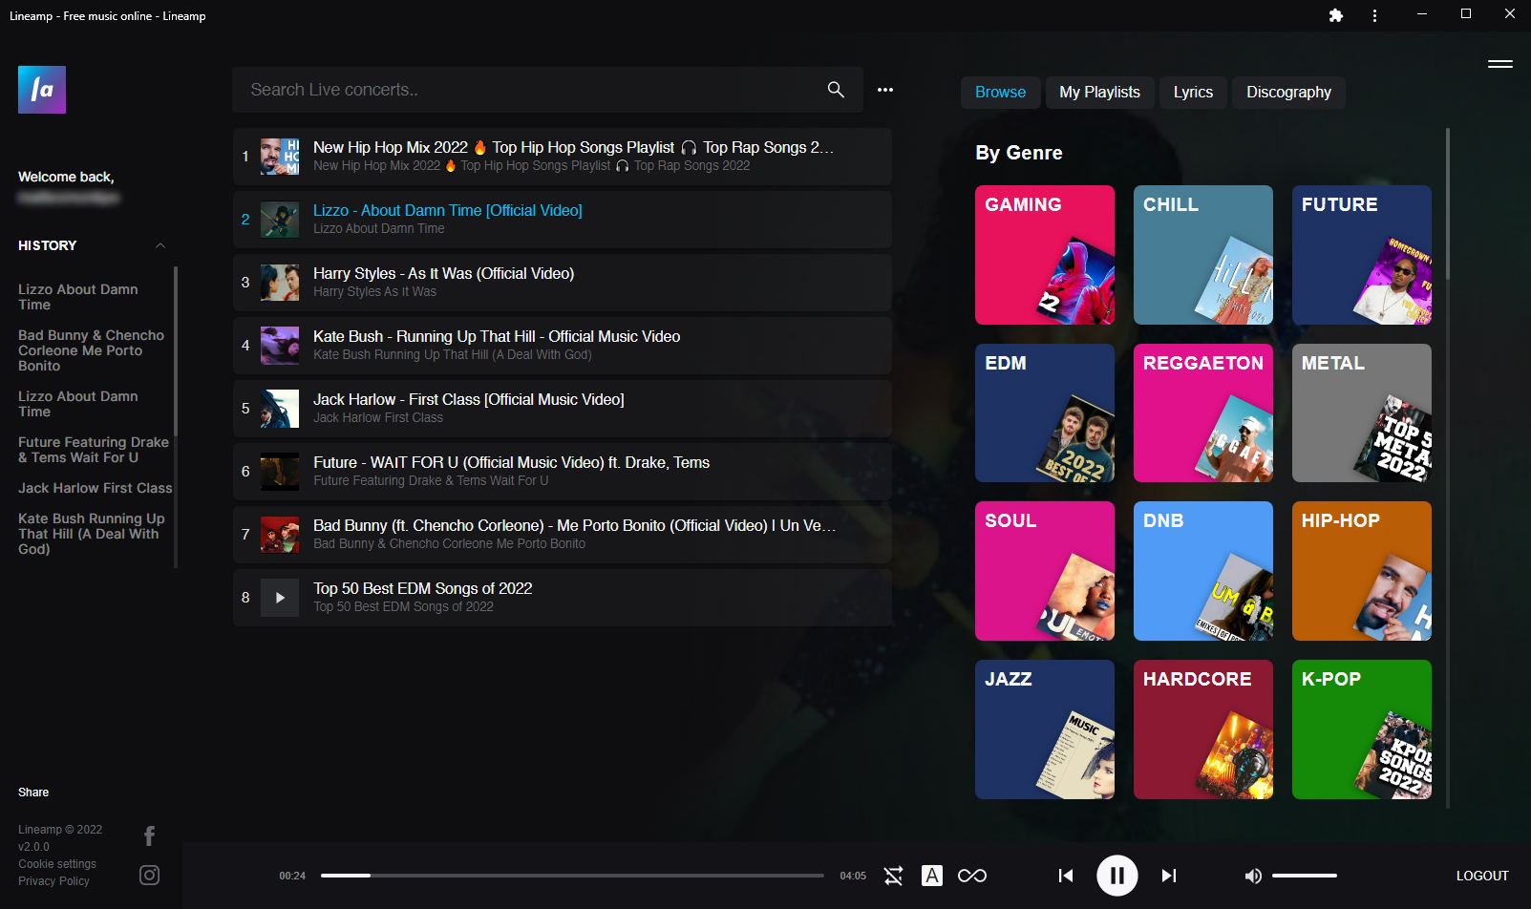Play Kate Bush Running Up That Hill
This screenshot has width=1531, height=909.
563,346
